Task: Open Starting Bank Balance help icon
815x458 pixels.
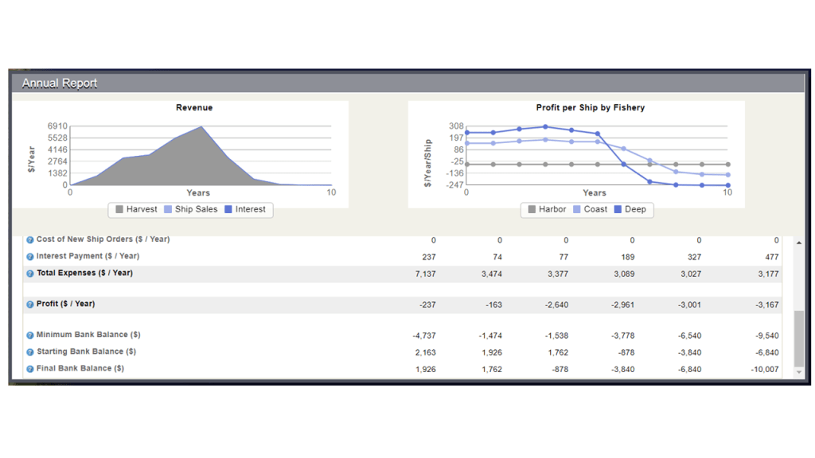Action: coord(30,352)
